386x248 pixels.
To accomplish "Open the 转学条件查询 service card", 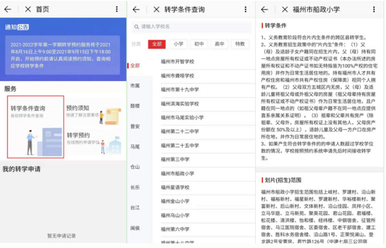I will pyautogui.click(x=35, y=127).
